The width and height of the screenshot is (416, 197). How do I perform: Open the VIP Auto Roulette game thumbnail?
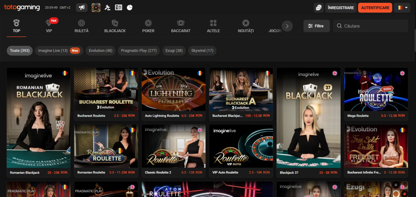coord(241,146)
